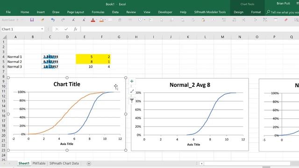
Task: Open Chart Styles paintbrush button
Action: (132, 91)
